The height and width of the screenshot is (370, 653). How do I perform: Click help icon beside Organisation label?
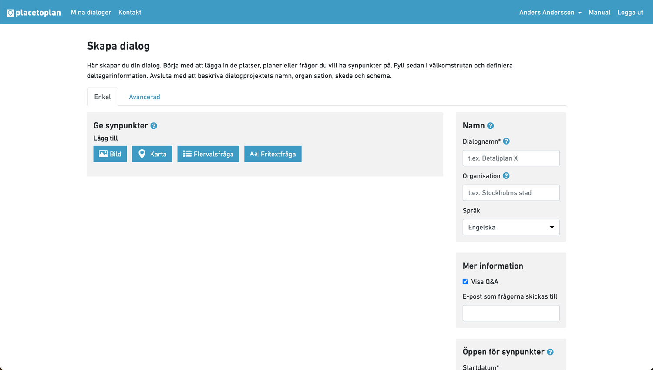506,176
